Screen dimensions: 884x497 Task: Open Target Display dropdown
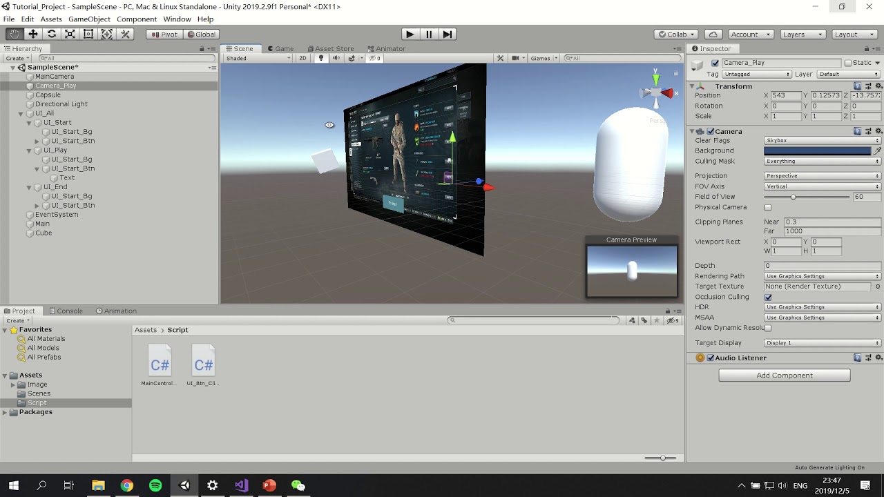tap(823, 343)
